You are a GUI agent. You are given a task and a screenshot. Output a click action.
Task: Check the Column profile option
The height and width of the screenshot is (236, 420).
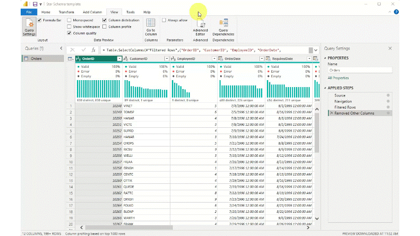click(104, 27)
